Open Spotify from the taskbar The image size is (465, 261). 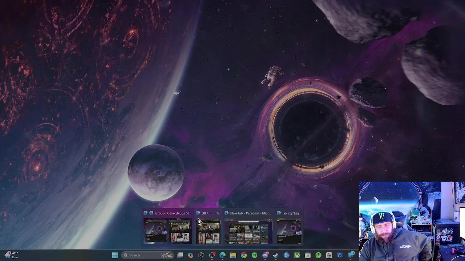254,255
